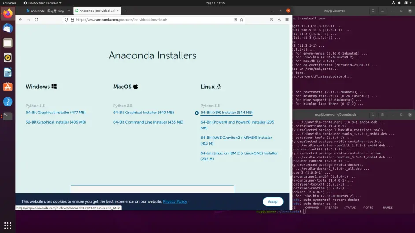This screenshot has width=415, height=233.
Task: Click the Anaconda Installers heading
Action: [152, 55]
